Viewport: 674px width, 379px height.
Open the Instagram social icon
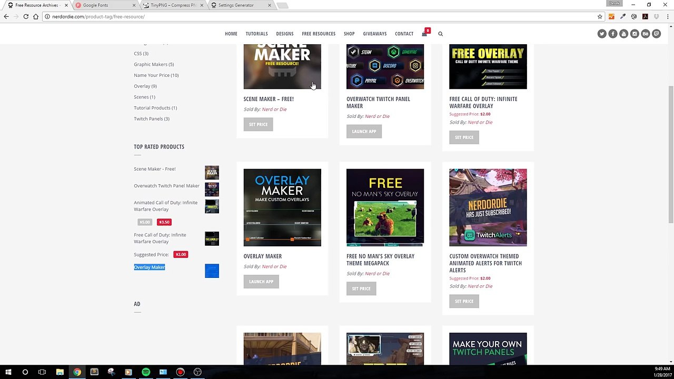coord(635,34)
